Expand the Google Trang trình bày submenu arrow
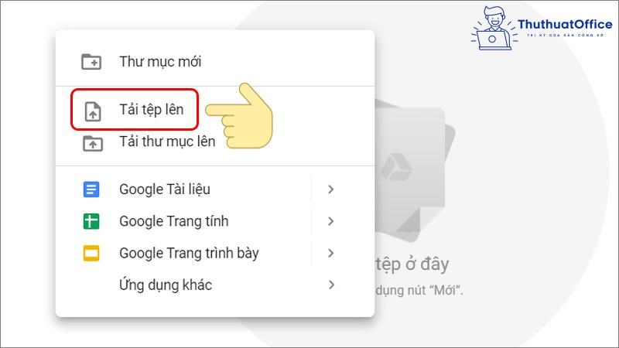This screenshot has width=619, height=348. [x=331, y=254]
